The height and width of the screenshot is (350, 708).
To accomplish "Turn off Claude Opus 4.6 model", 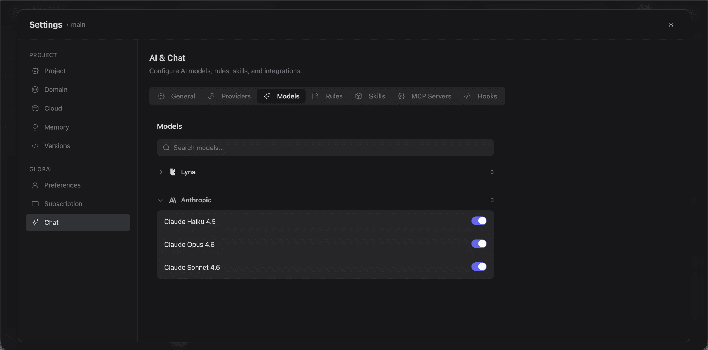I will tap(479, 244).
